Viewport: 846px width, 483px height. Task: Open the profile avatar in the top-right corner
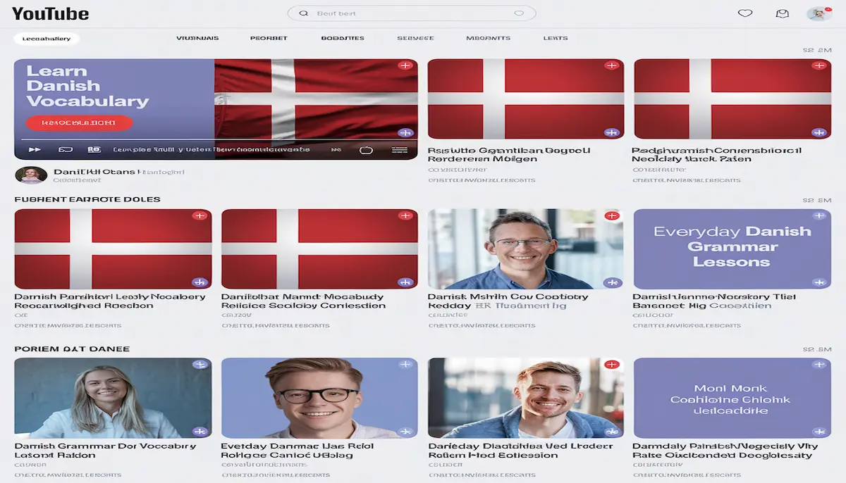819,13
